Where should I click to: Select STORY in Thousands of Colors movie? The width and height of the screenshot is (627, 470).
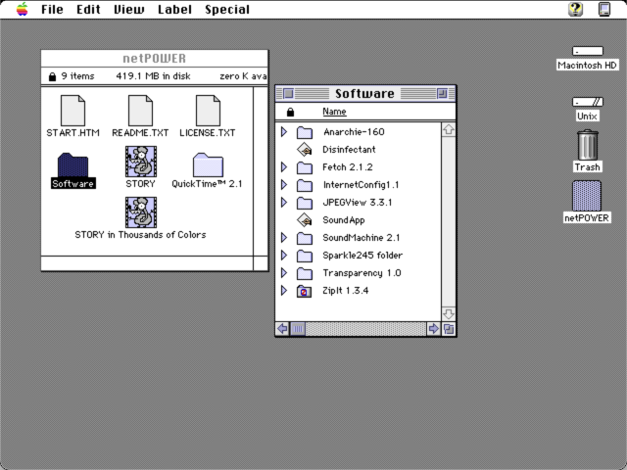[x=141, y=212]
